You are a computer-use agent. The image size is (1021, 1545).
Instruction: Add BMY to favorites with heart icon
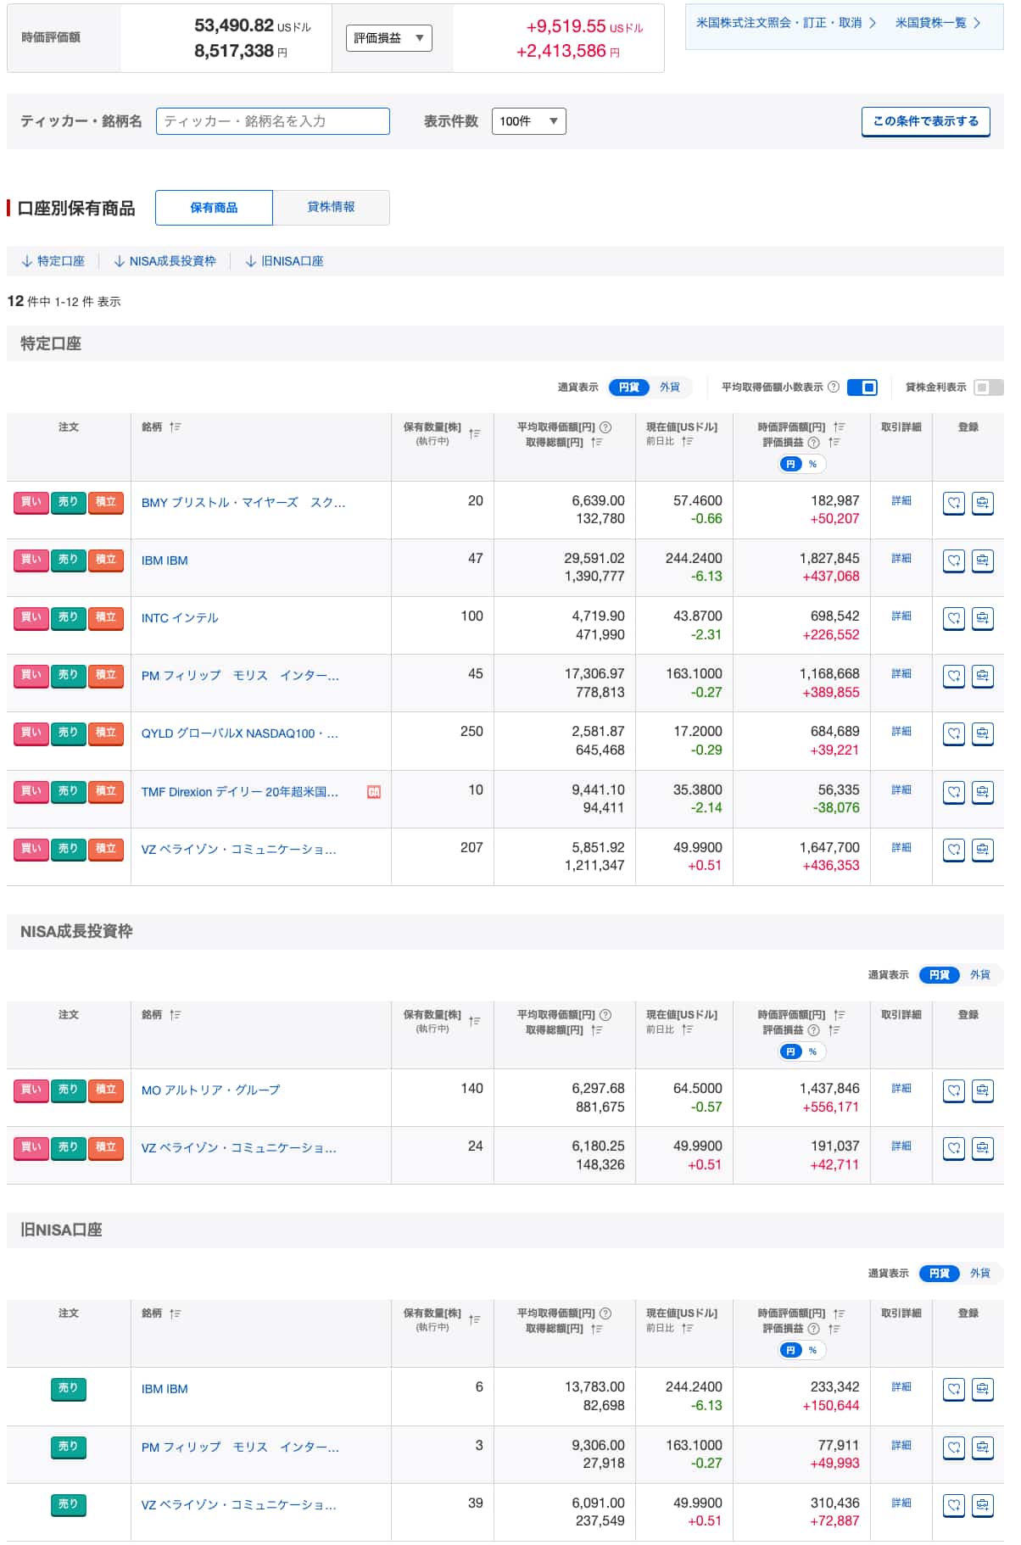point(953,503)
